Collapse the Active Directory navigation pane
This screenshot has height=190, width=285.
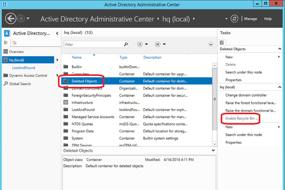pos(57,33)
